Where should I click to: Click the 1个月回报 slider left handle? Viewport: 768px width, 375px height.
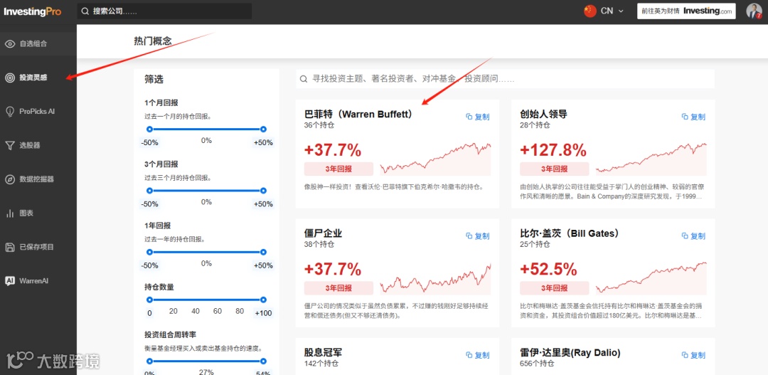149,129
